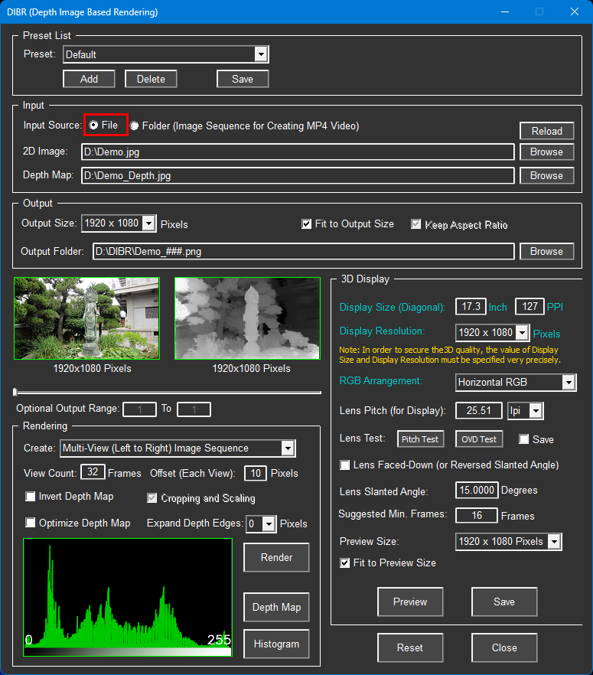Expand the Create rendering mode dropdown
The height and width of the screenshot is (675, 593).
click(x=288, y=448)
